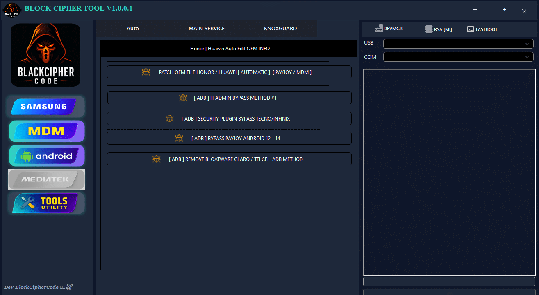Screen dimensions: 539x295
Task: Click Patch OEM File Honor / Huawei button
Action: [229, 72]
